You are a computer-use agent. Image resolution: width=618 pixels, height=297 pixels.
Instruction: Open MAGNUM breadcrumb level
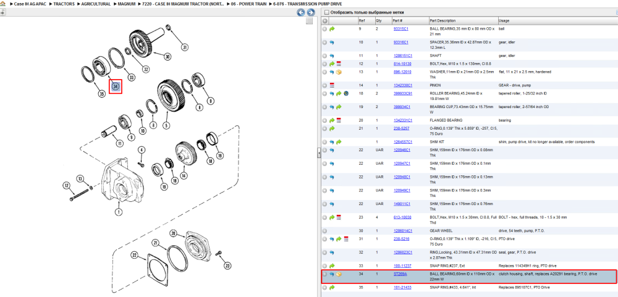[127, 4]
